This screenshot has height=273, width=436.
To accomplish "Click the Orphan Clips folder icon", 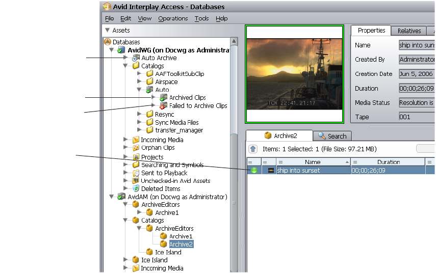I will click(x=136, y=148).
